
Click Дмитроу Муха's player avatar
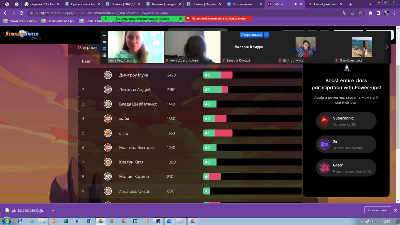click(107, 75)
